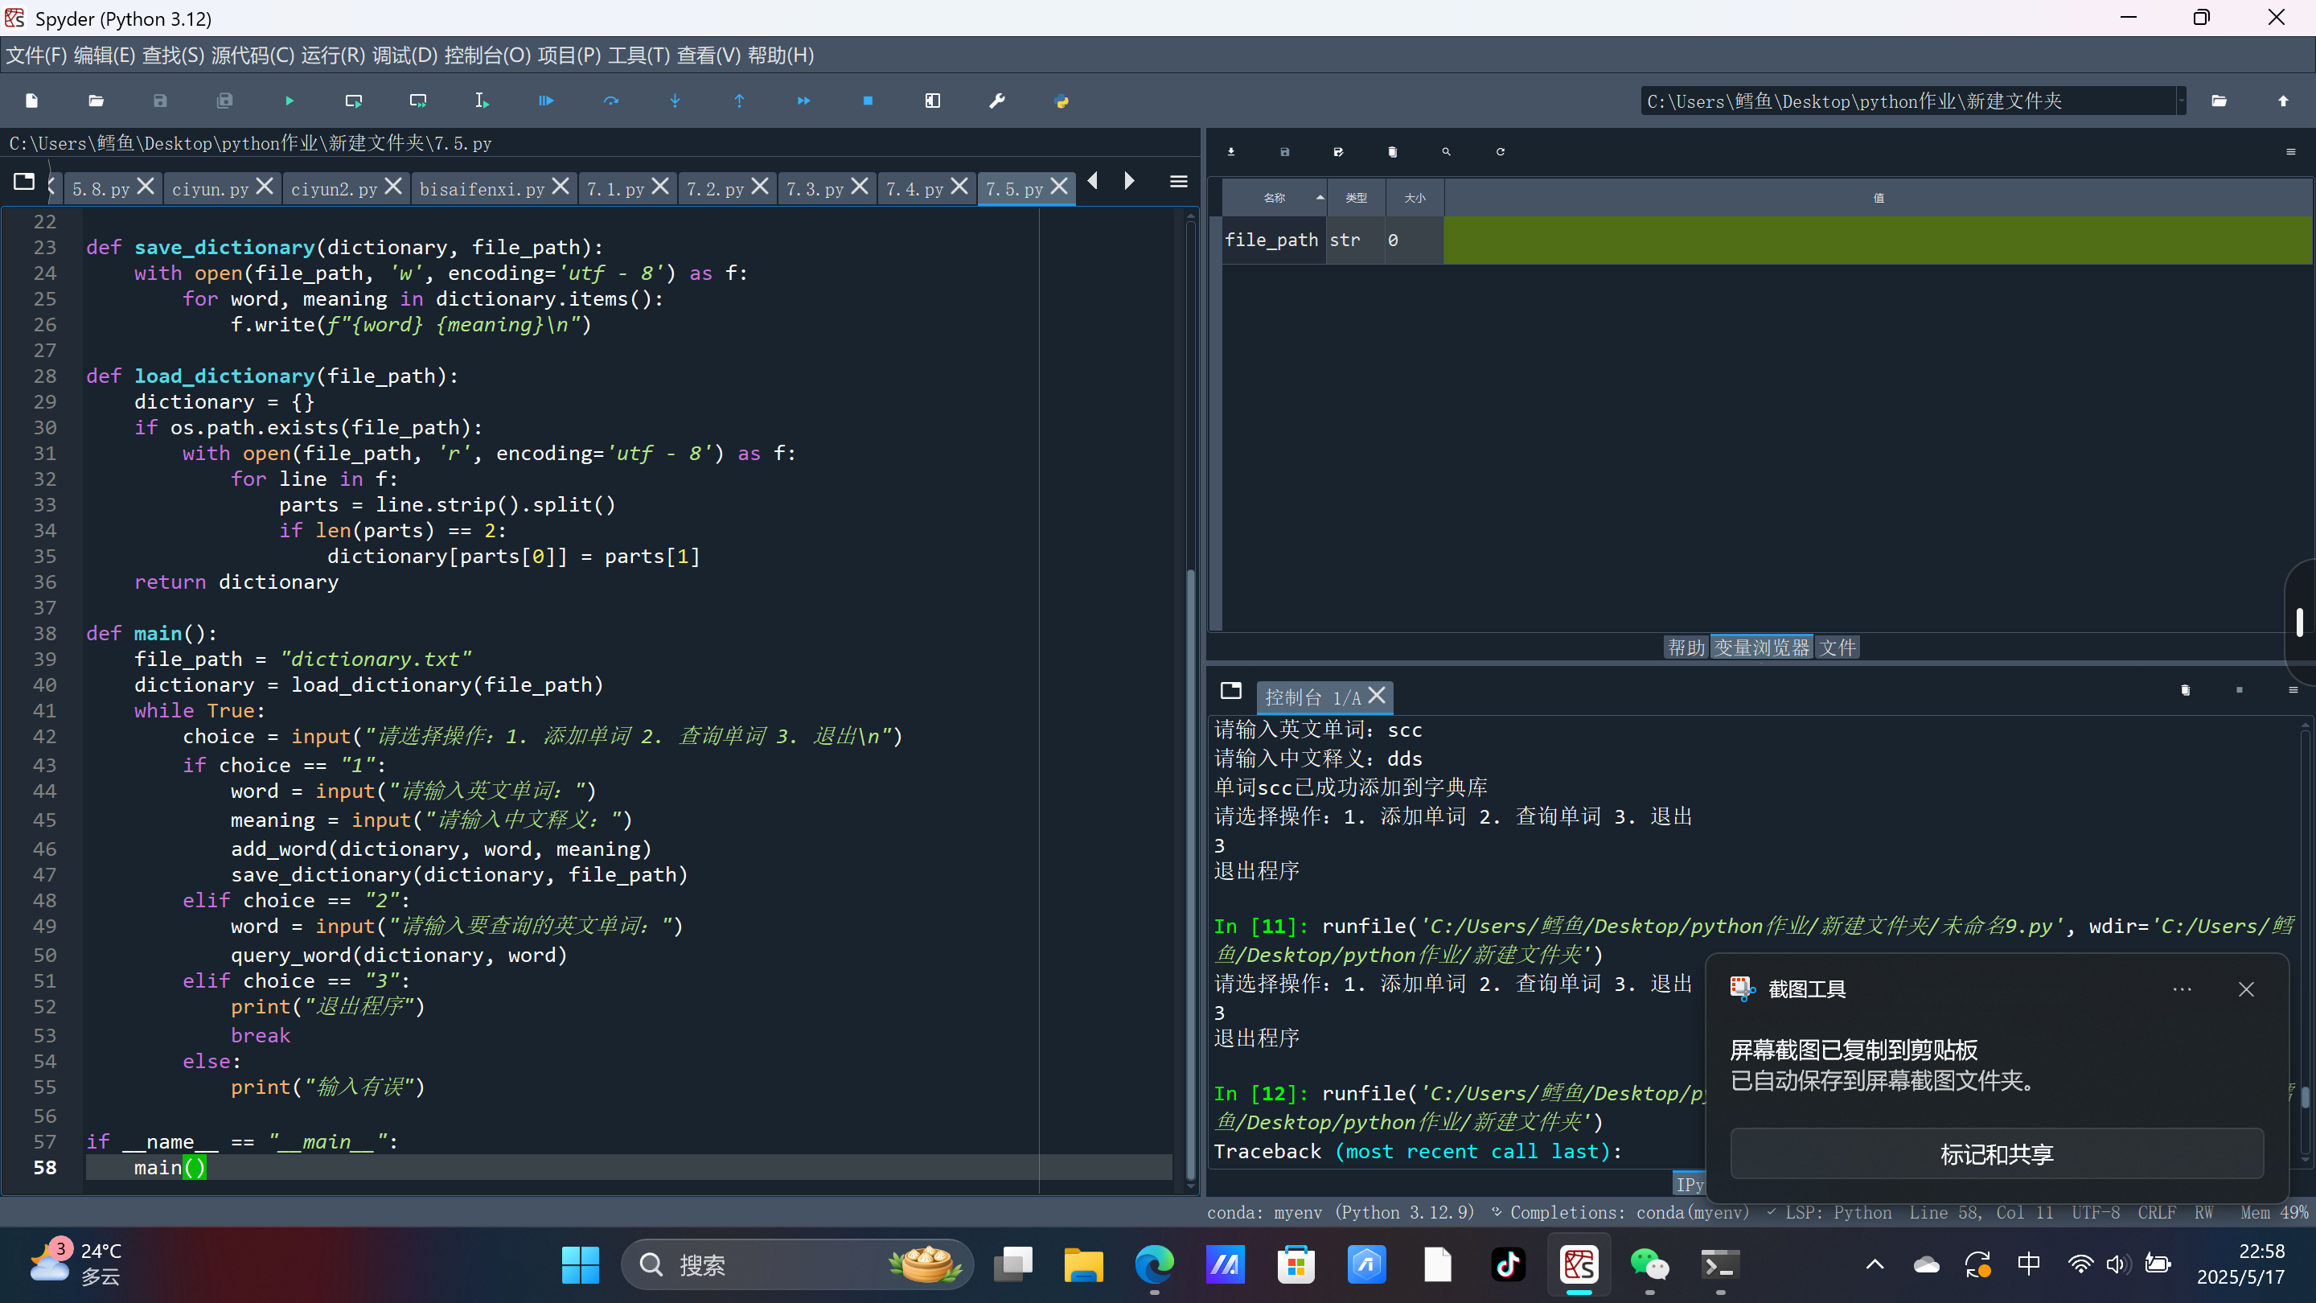Screen dimensions: 2316x1303
Task: Open the variable explorer hamburger options menu
Action: pos(2290,152)
